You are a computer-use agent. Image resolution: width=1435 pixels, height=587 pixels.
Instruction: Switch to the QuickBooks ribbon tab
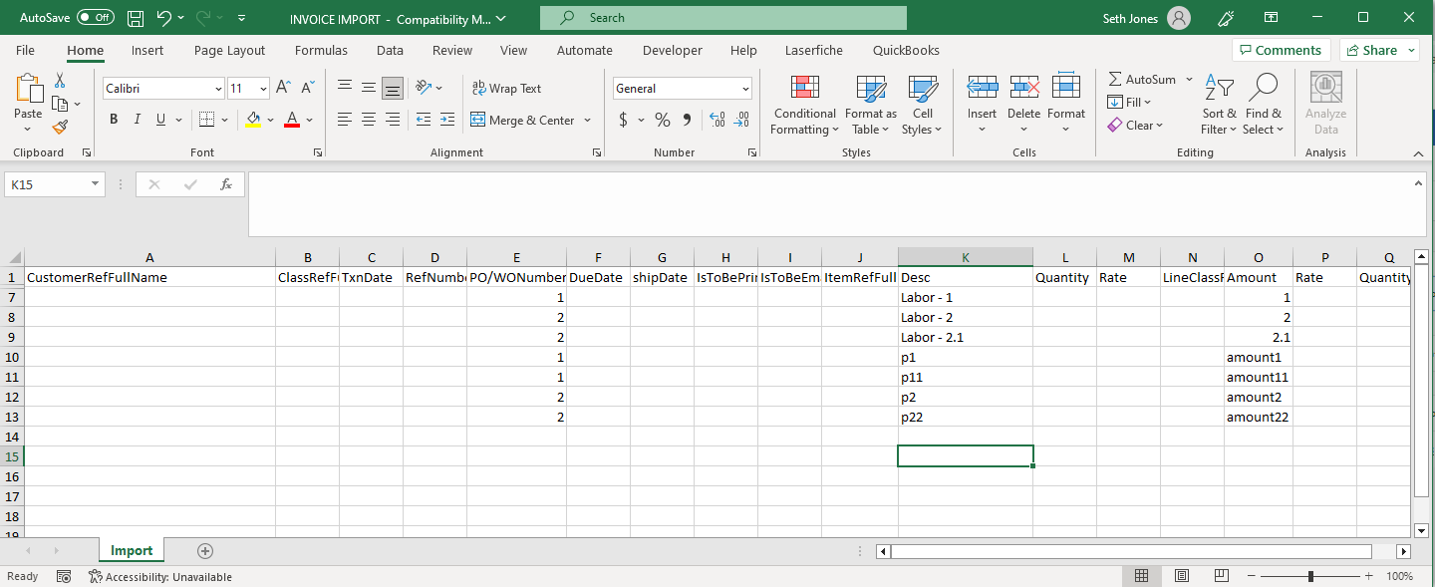(x=906, y=50)
